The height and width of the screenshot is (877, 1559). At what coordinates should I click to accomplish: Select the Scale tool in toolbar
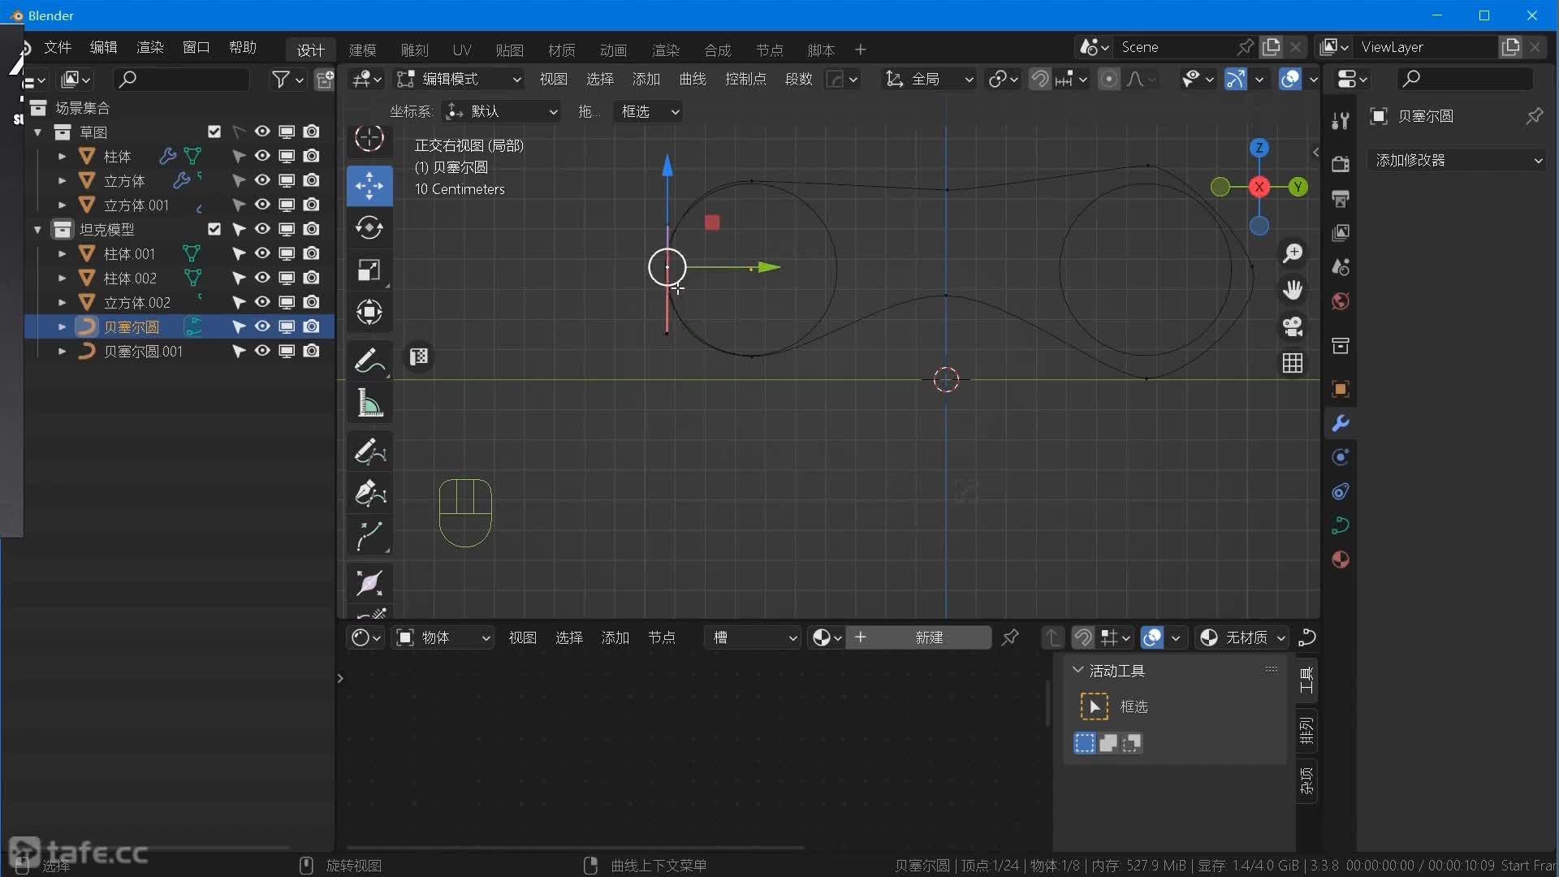tap(369, 270)
